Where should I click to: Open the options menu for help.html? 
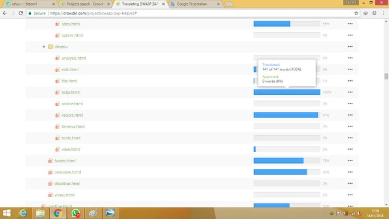pos(350,92)
